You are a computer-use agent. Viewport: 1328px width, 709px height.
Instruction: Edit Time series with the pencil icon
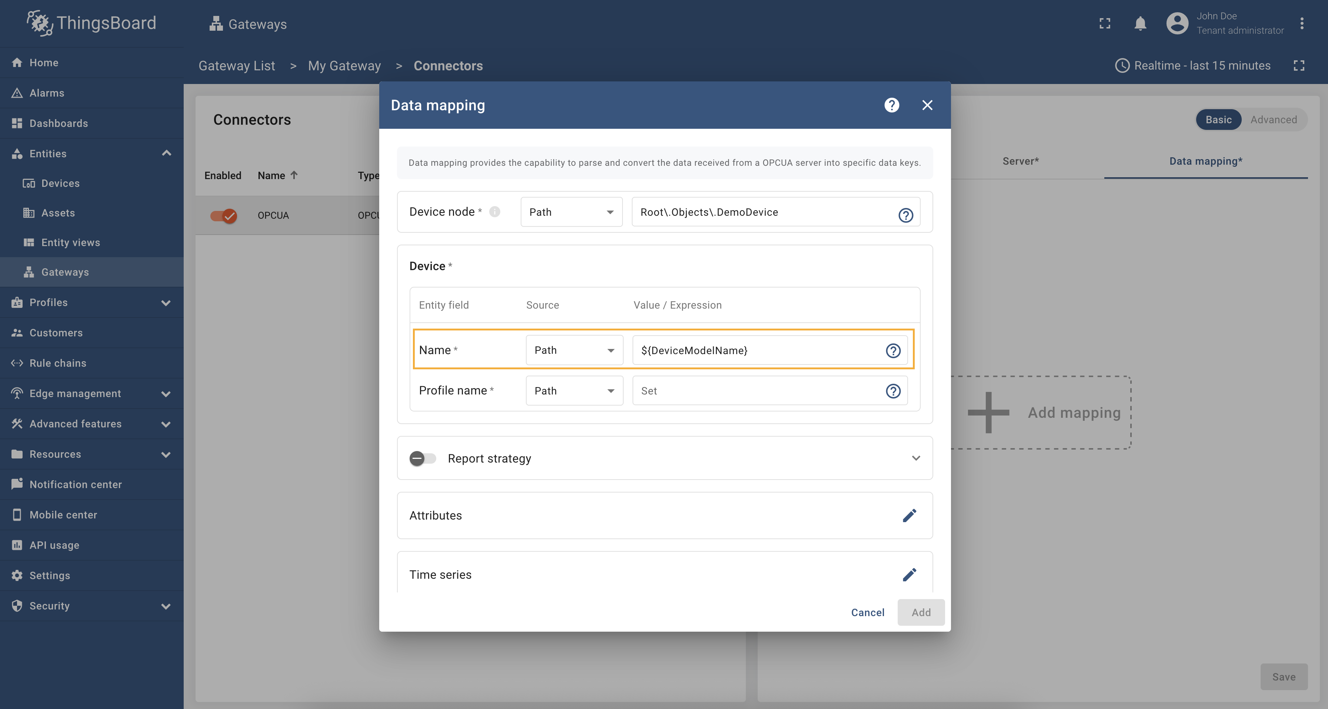pyautogui.click(x=910, y=575)
